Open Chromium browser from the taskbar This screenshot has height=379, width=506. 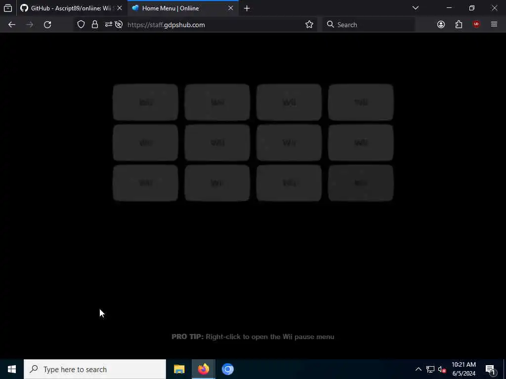click(227, 369)
